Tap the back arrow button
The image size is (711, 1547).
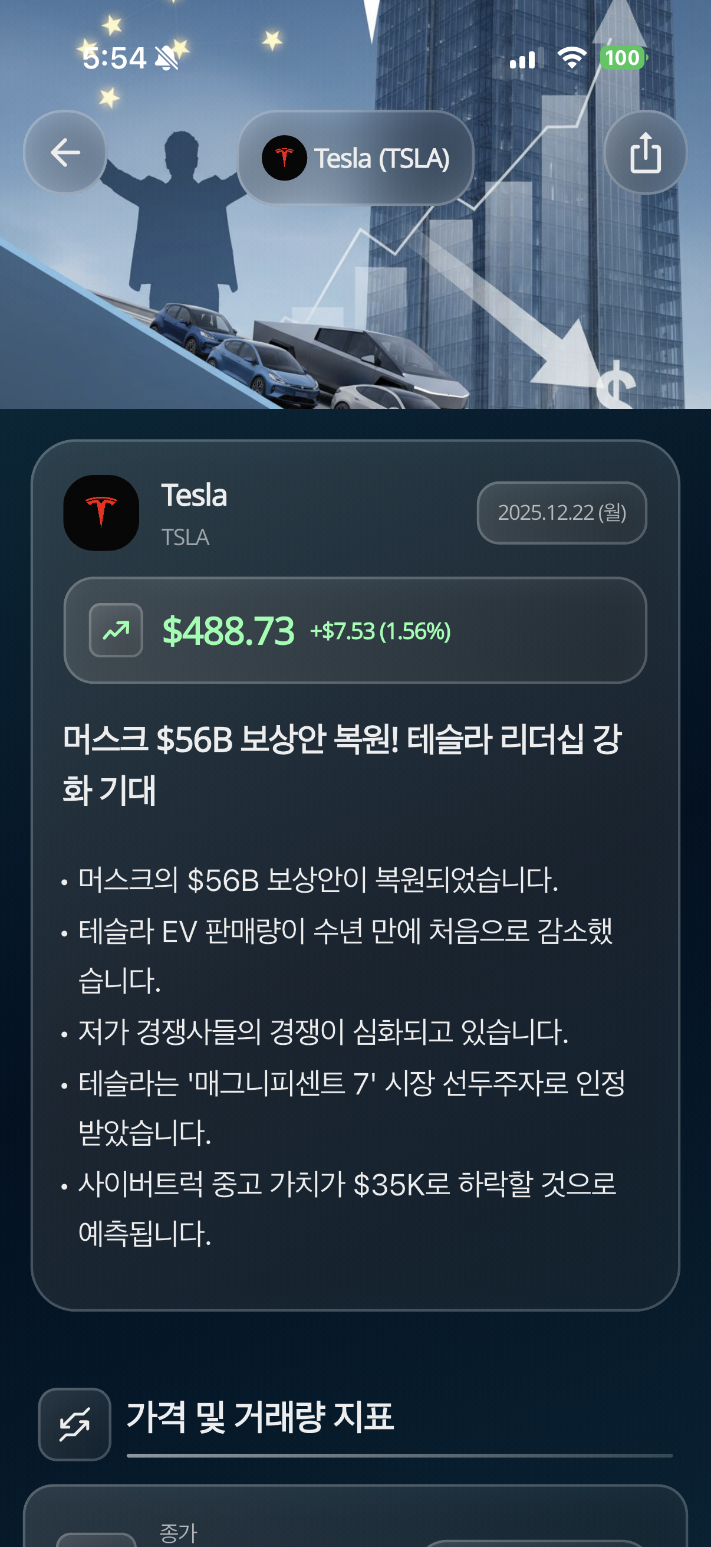[65, 153]
